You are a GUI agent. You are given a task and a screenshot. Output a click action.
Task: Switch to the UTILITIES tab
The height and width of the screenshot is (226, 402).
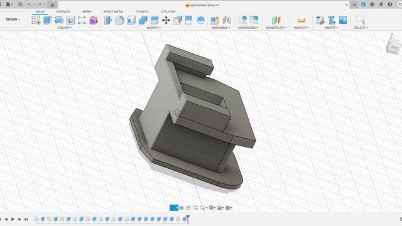168,12
